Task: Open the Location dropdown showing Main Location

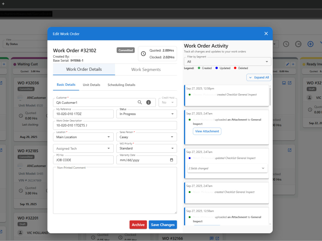Action: 83,137
